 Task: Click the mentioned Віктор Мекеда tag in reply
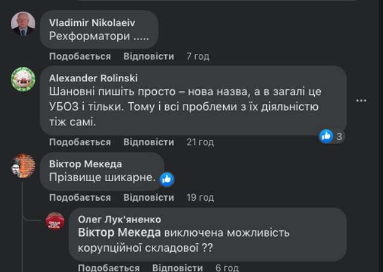120,233
